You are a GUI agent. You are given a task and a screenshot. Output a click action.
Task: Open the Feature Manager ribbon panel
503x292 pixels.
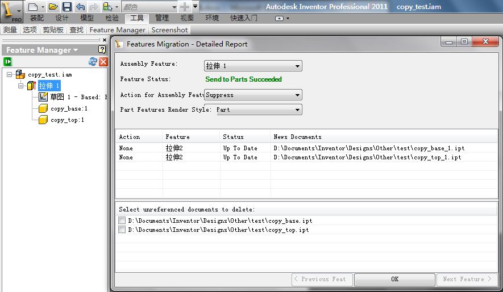118,30
